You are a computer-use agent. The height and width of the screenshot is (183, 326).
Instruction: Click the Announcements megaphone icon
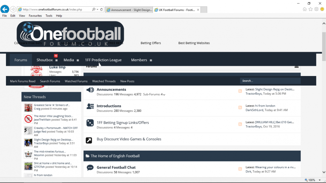[90, 90]
